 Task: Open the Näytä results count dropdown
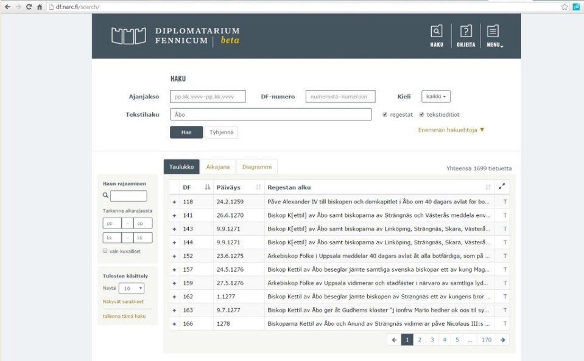[x=131, y=288]
